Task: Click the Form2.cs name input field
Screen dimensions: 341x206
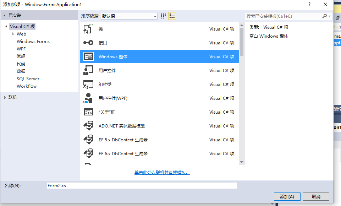Action: point(142,185)
